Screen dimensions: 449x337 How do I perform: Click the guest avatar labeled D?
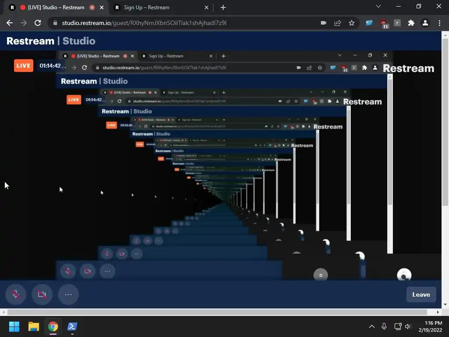pyautogui.click(x=321, y=275)
